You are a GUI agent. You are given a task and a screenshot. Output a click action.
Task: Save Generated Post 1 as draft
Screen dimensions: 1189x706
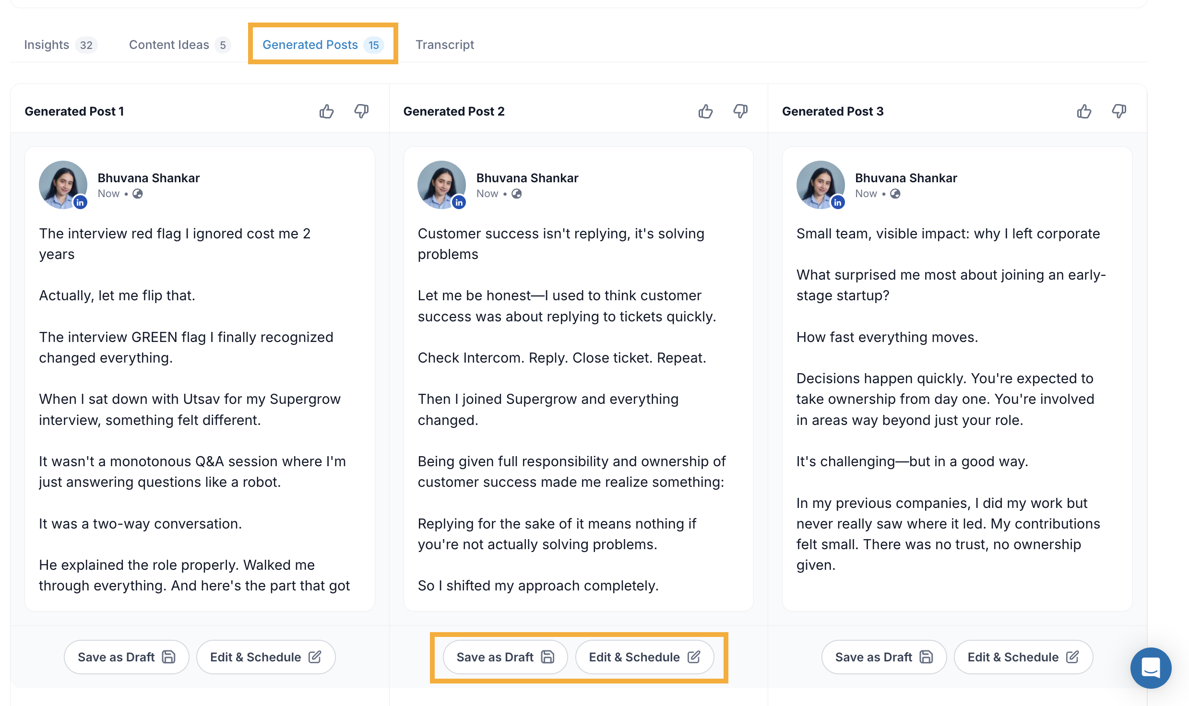coord(127,657)
